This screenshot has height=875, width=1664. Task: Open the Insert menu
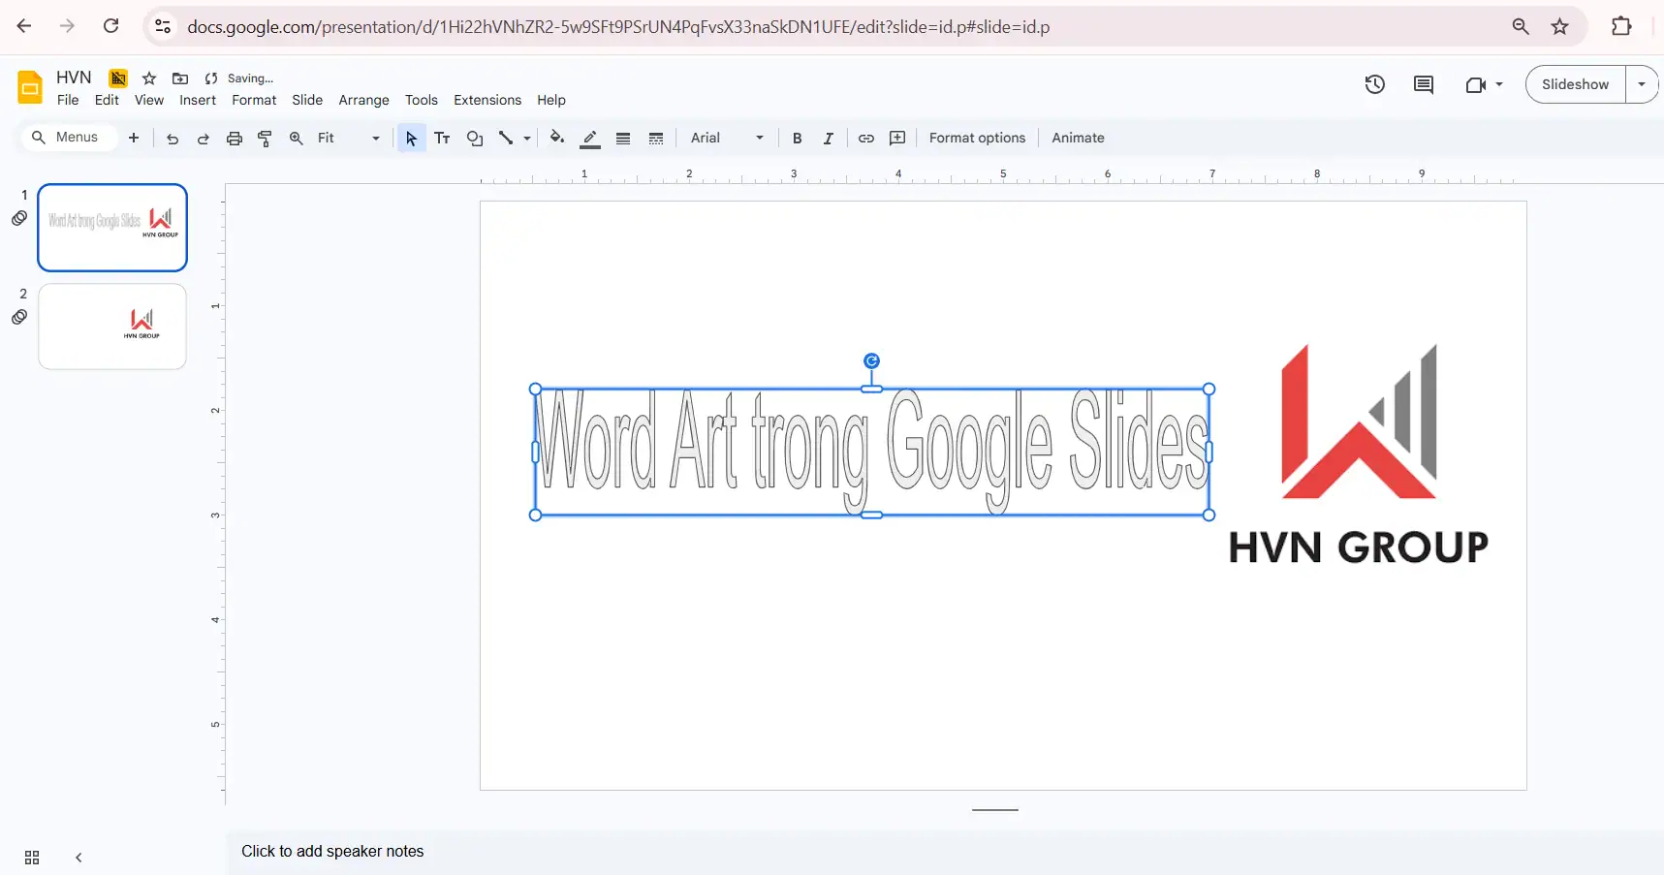pyautogui.click(x=197, y=100)
